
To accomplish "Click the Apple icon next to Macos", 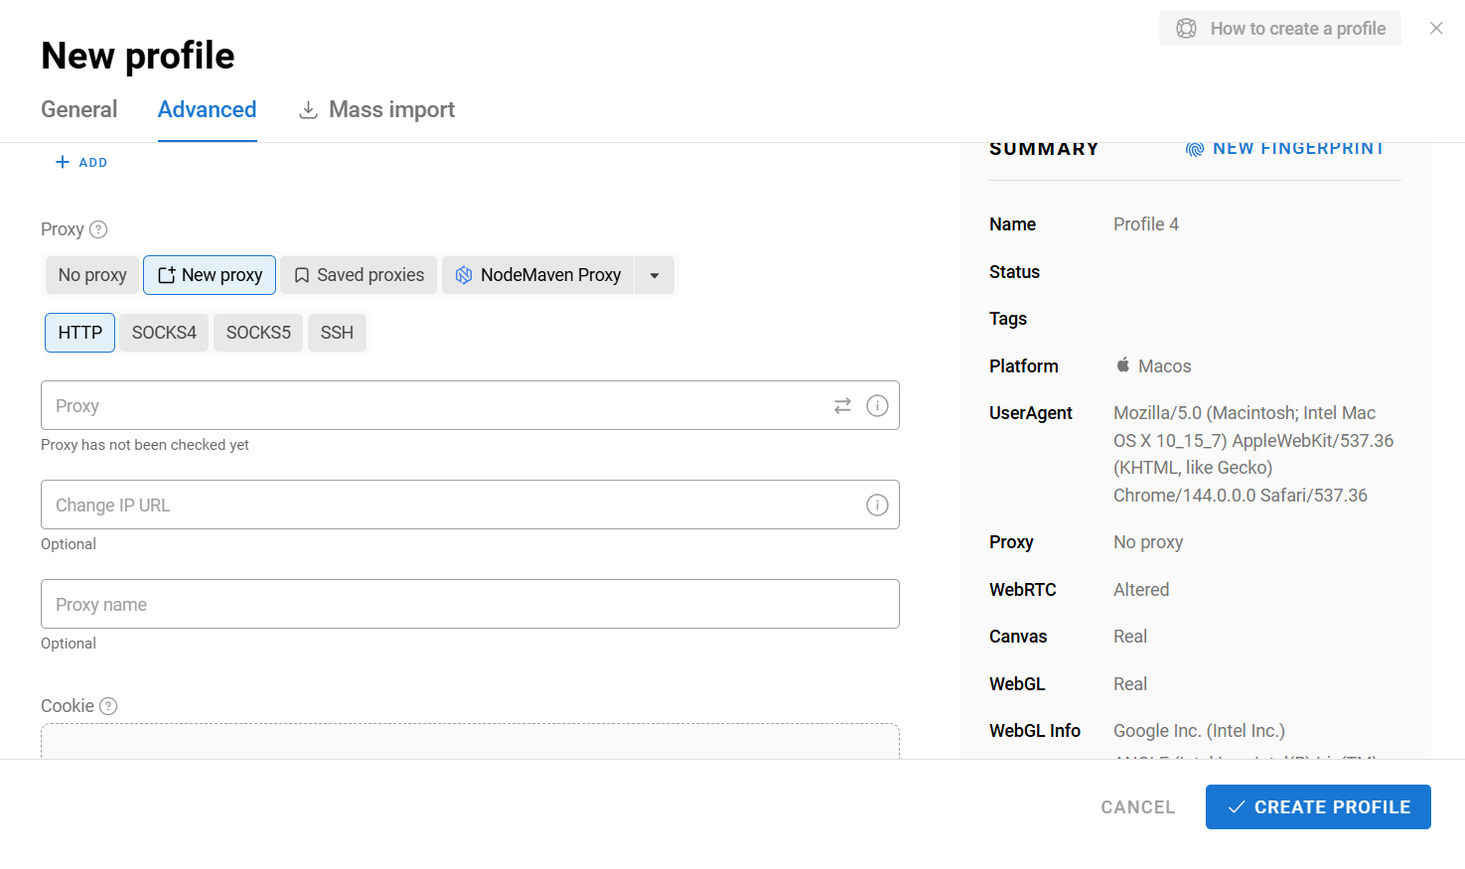I will [x=1123, y=365].
